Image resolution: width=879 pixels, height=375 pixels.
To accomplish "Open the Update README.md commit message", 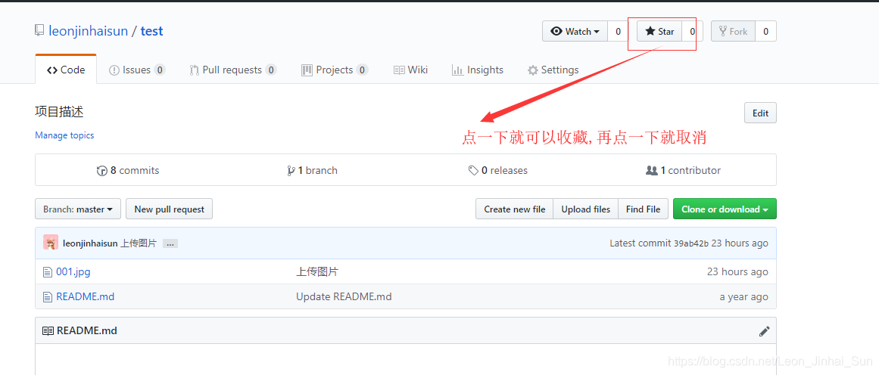I will 344,296.
